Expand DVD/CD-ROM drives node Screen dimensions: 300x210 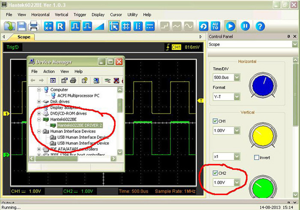[39, 114]
